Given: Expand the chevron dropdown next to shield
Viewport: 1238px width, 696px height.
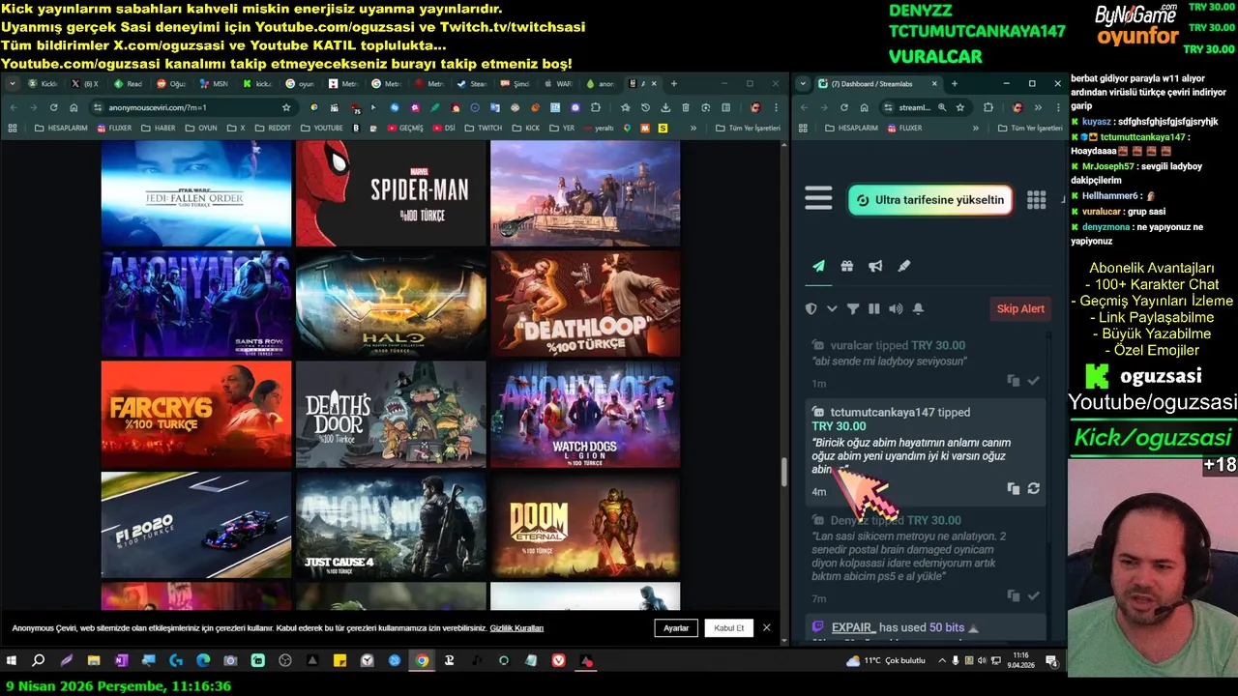Looking at the screenshot, I should pos(832,308).
